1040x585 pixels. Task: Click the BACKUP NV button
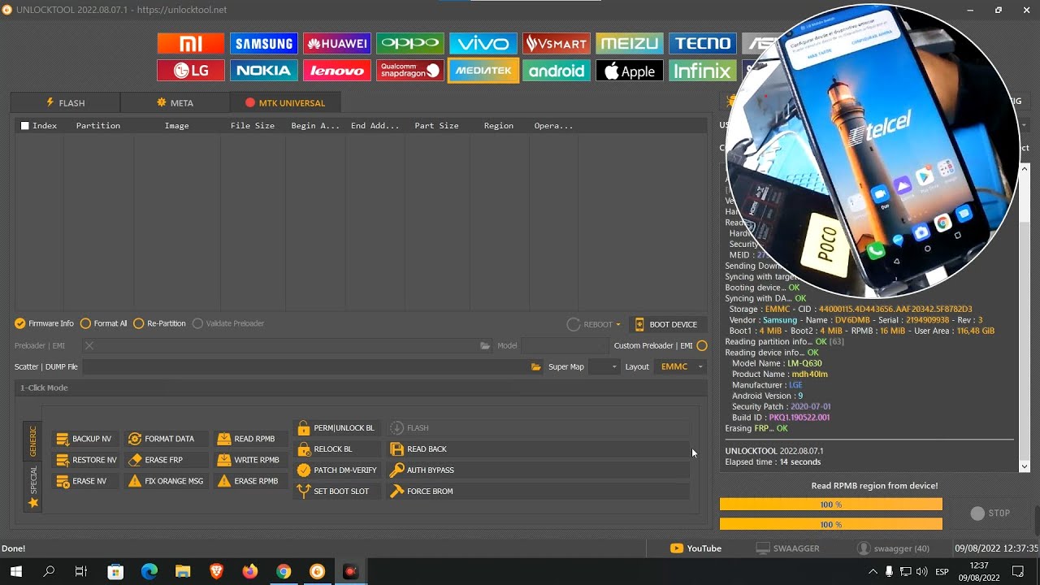point(84,439)
